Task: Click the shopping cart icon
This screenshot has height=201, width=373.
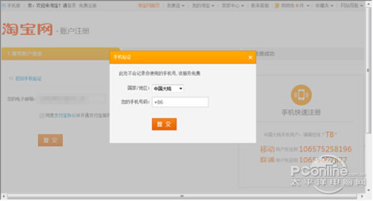Action: [277, 5]
